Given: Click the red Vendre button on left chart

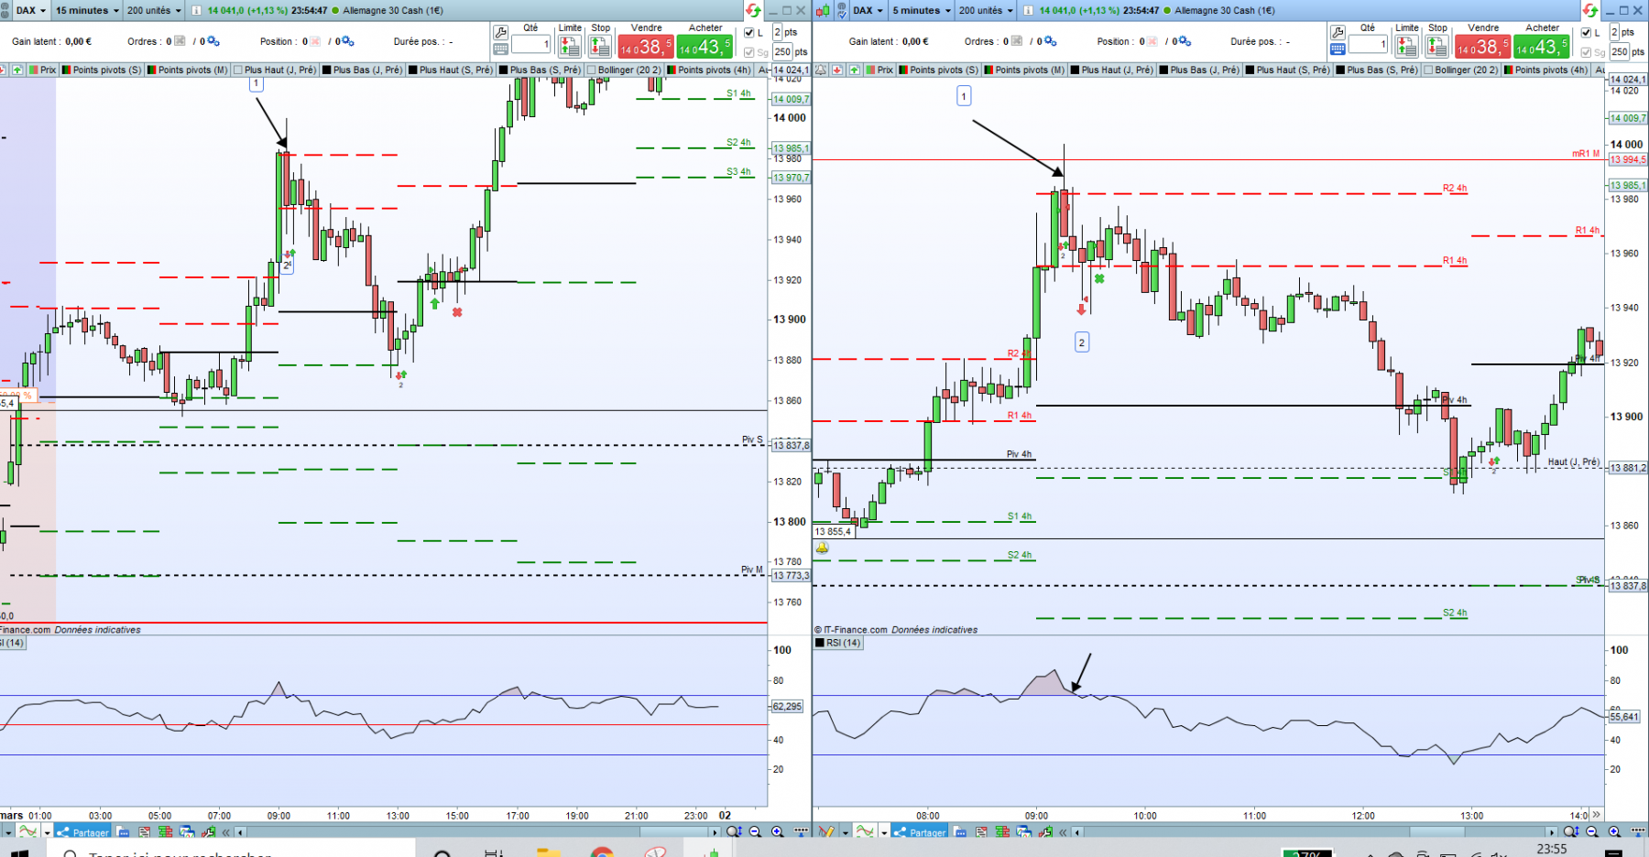Looking at the screenshot, I should coord(646,46).
